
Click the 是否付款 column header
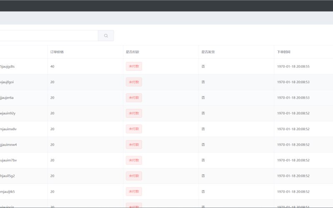point(132,52)
